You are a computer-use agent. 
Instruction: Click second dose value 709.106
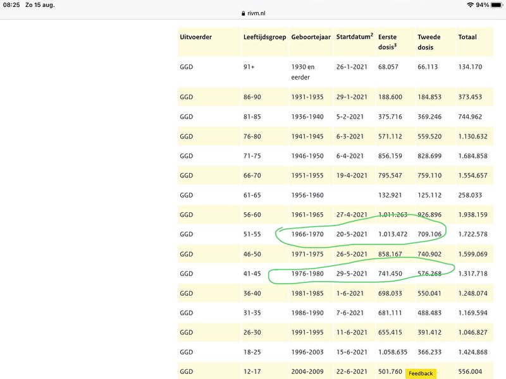429,234
